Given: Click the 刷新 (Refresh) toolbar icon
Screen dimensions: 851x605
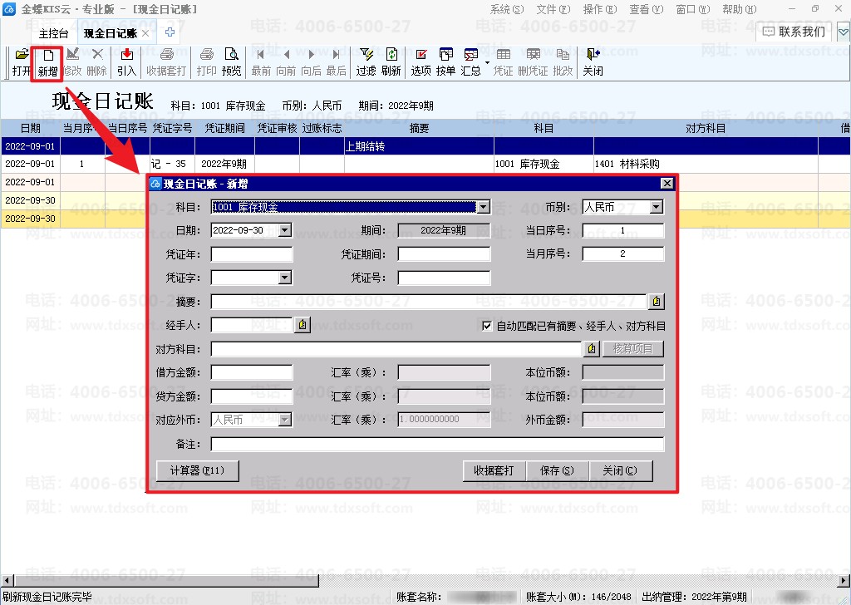Looking at the screenshot, I should [391, 62].
